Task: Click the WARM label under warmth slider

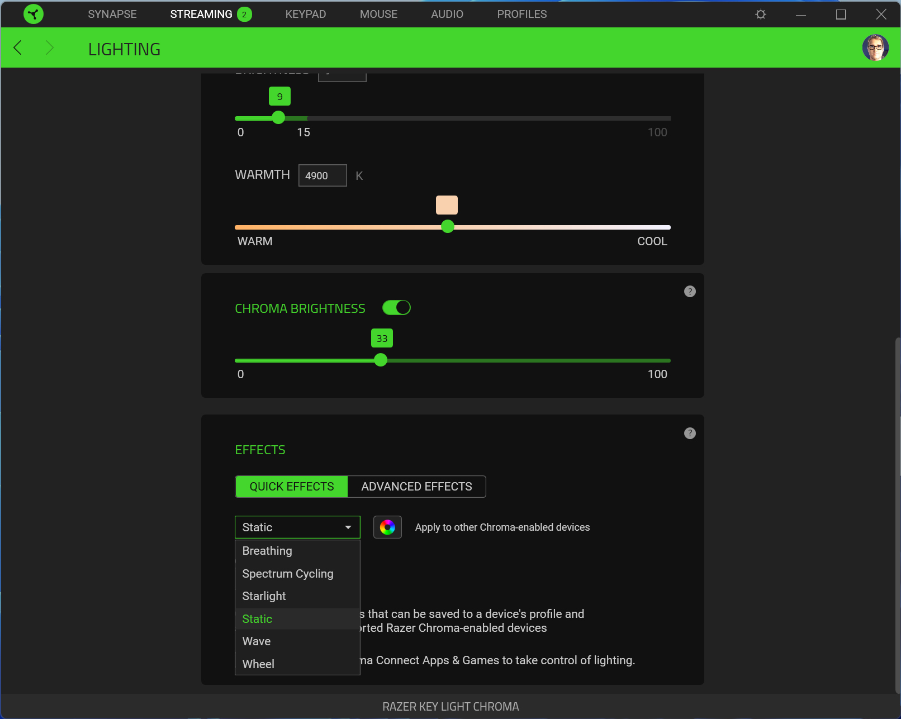Action: tap(255, 241)
